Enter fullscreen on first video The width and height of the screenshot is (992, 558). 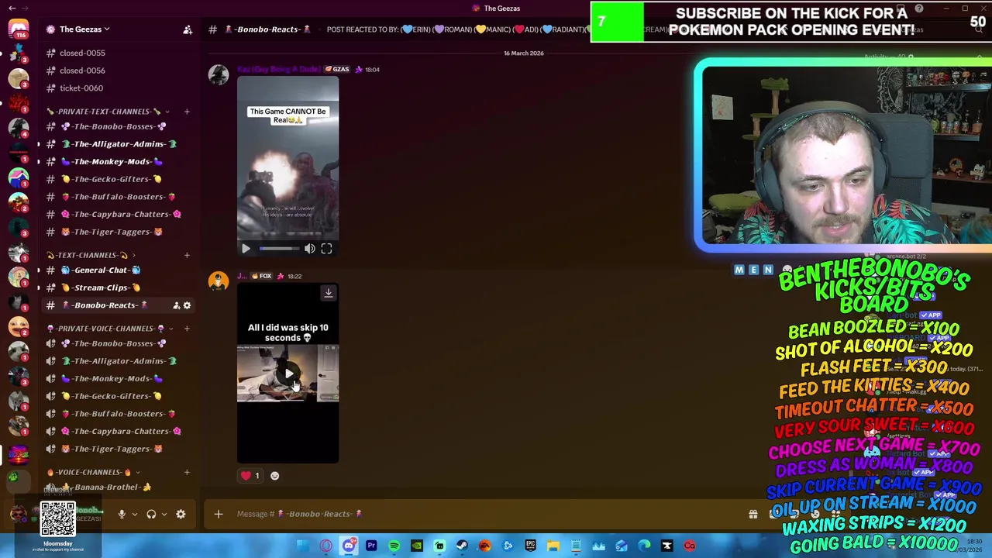click(x=326, y=249)
